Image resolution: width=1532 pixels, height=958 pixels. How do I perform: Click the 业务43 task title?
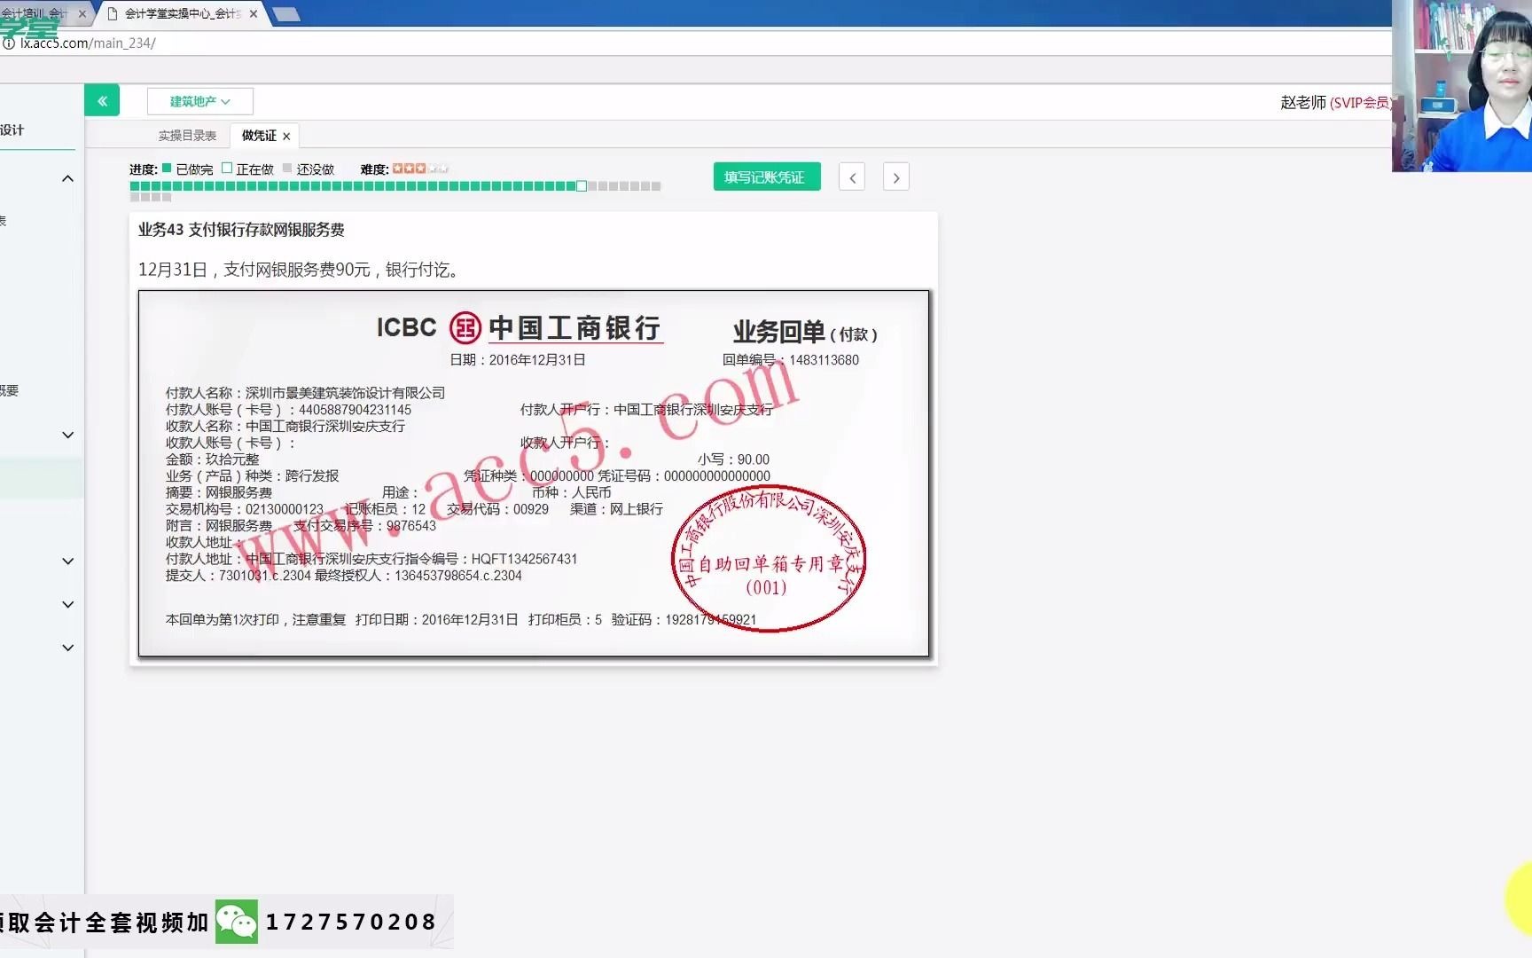(241, 230)
